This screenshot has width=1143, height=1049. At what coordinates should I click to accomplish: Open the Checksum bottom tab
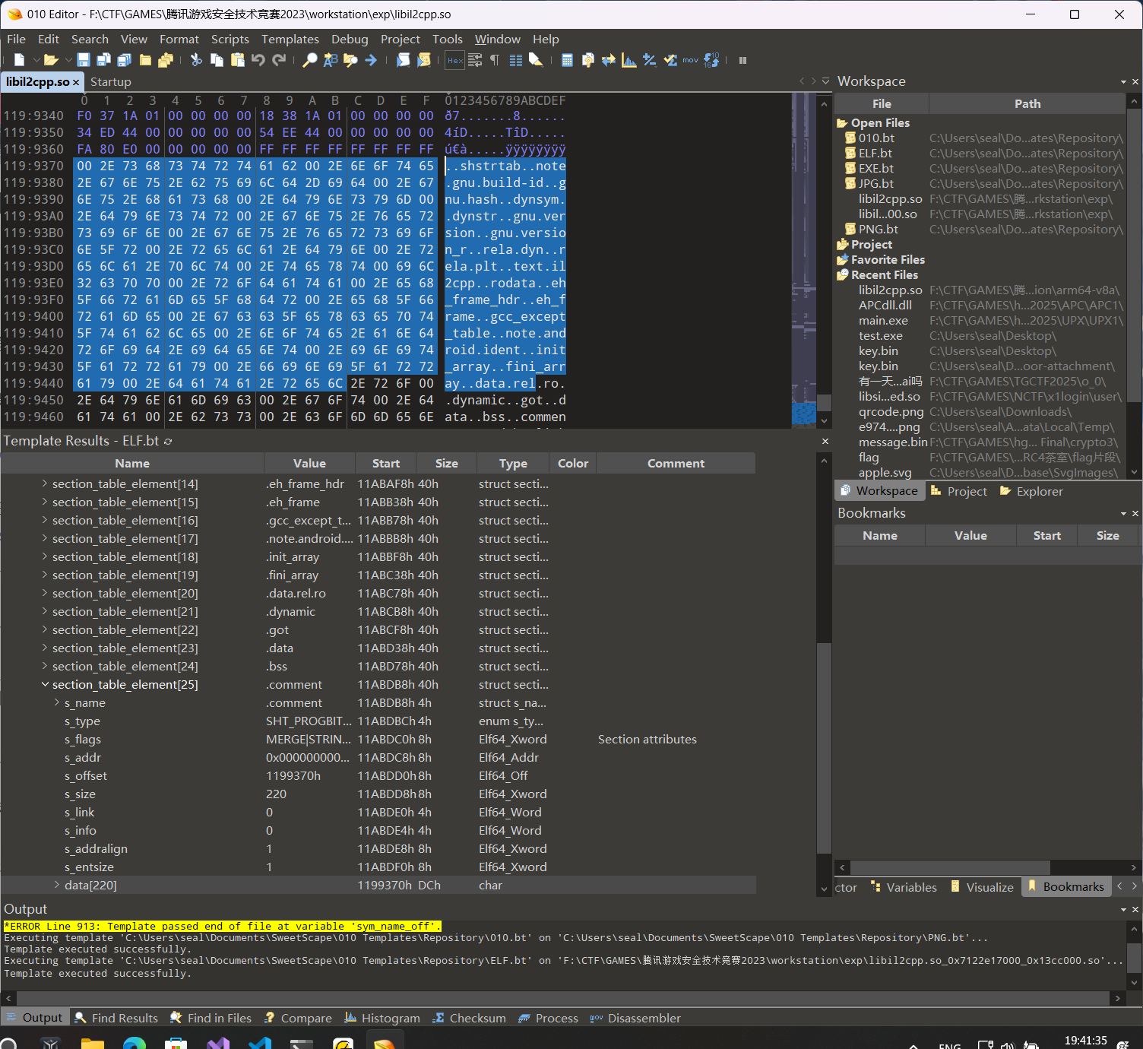469,1019
